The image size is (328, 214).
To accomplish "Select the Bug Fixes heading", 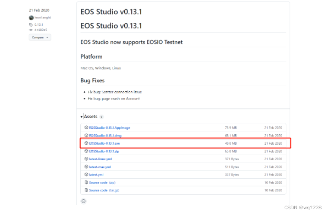I will 92,81.
